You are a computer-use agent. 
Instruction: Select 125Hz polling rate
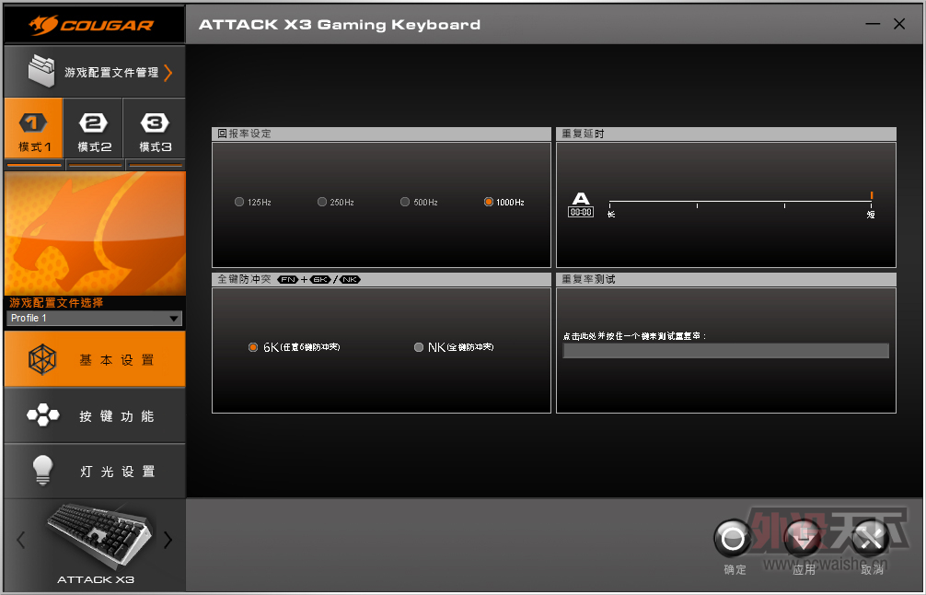pyautogui.click(x=239, y=202)
